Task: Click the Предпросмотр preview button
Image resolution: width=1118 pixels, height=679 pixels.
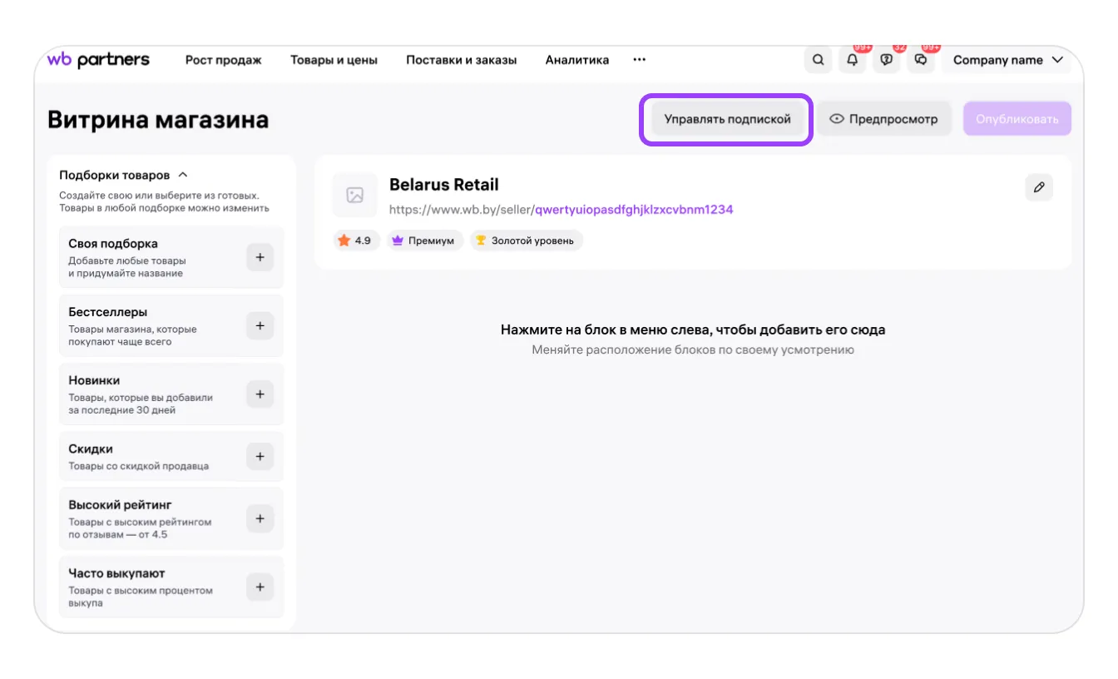Action: tap(883, 119)
